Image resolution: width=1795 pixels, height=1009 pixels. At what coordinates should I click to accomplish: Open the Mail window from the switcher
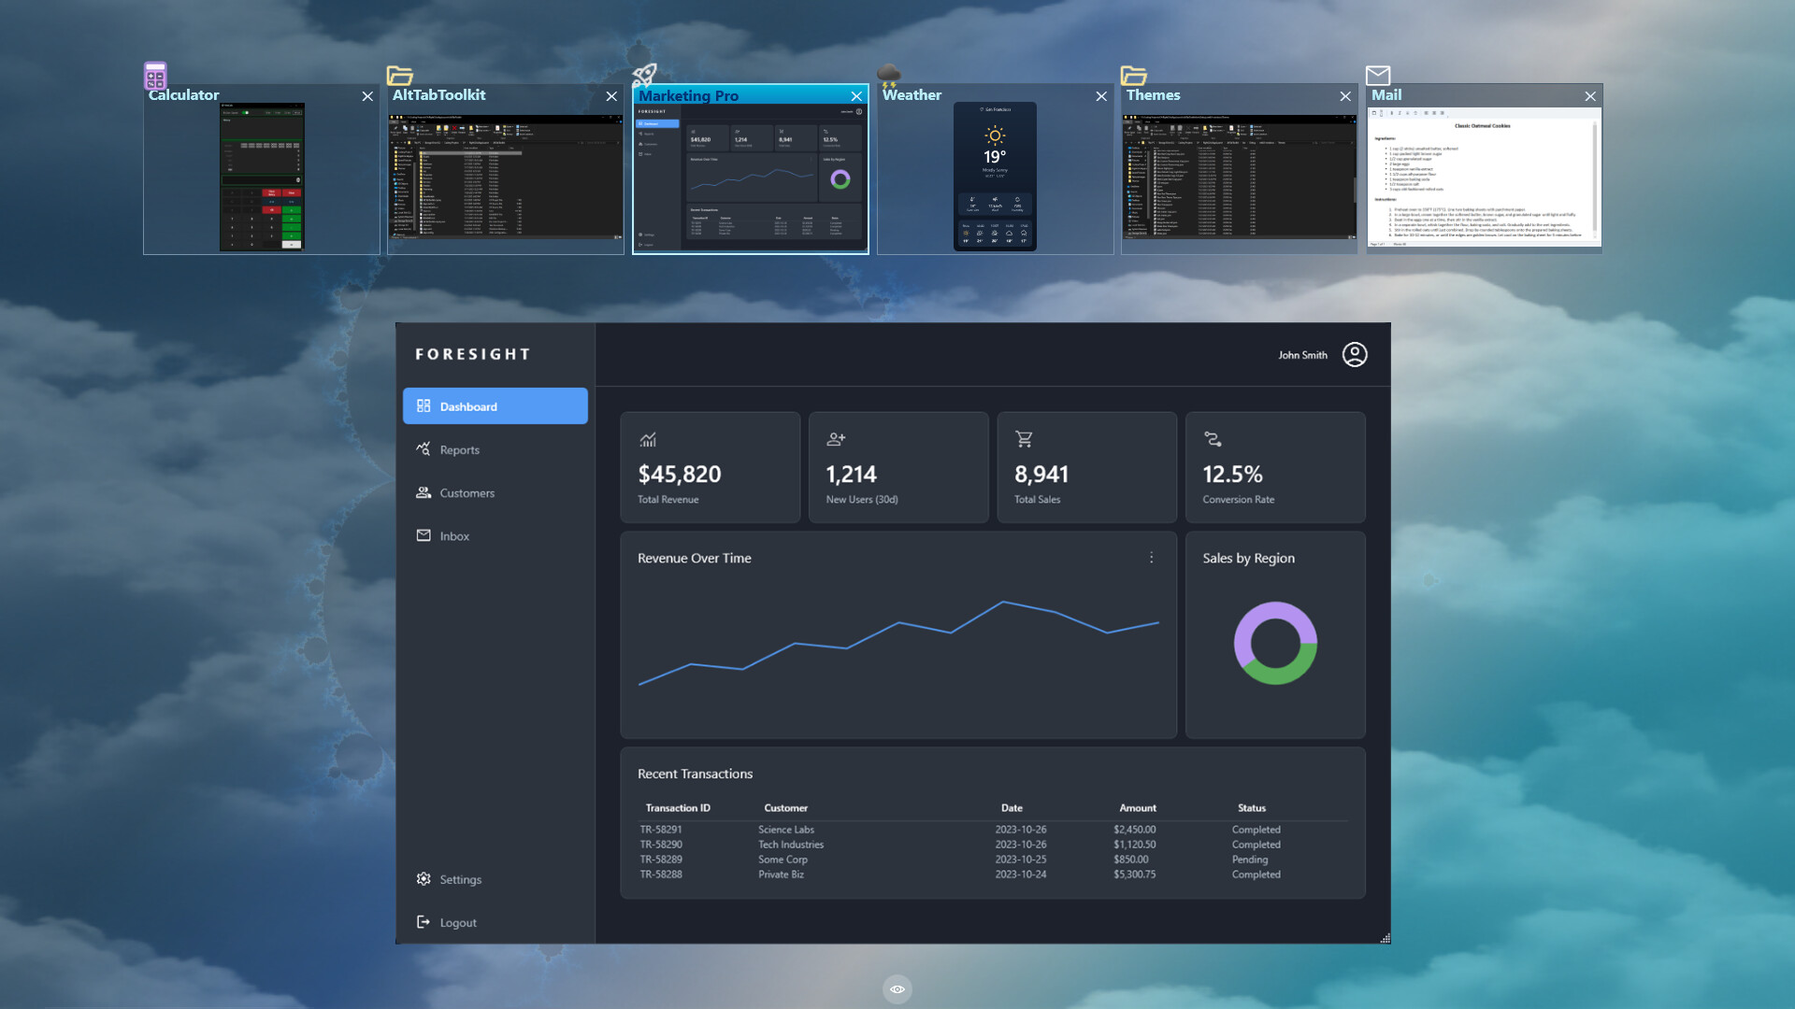[1485, 176]
